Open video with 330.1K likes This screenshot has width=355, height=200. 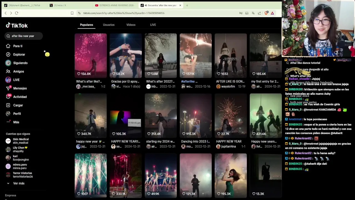click(x=125, y=176)
